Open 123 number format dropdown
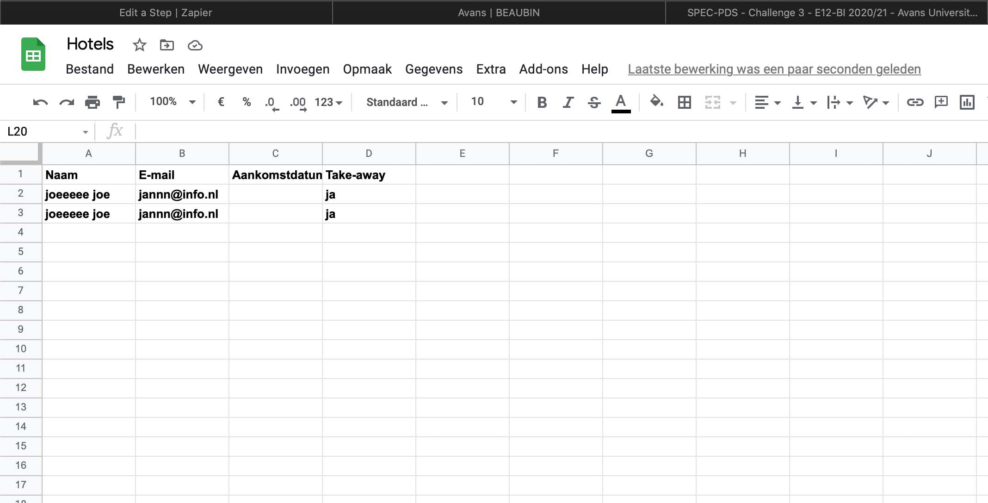The height and width of the screenshot is (503, 988). pyautogui.click(x=328, y=102)
